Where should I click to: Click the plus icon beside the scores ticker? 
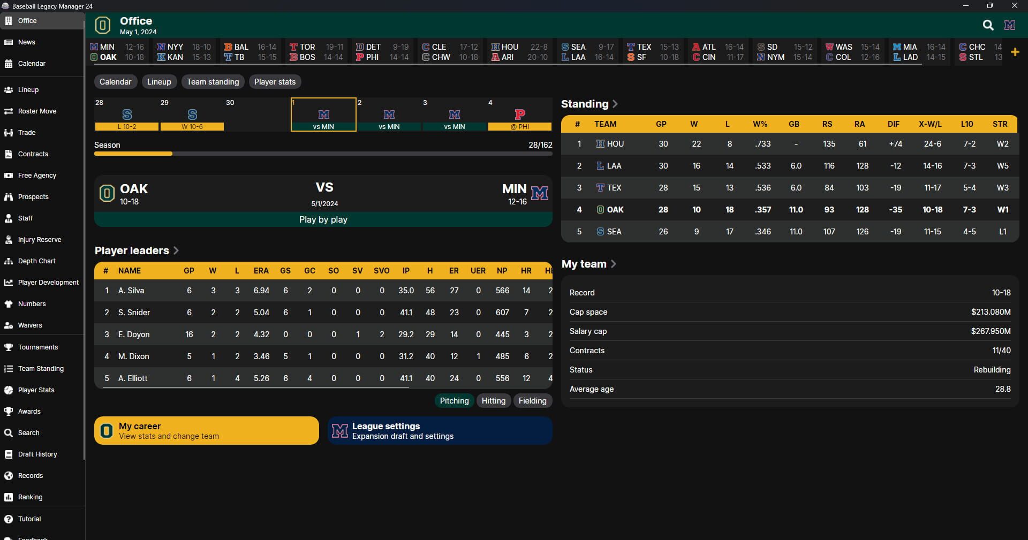tap(1016, 51)
